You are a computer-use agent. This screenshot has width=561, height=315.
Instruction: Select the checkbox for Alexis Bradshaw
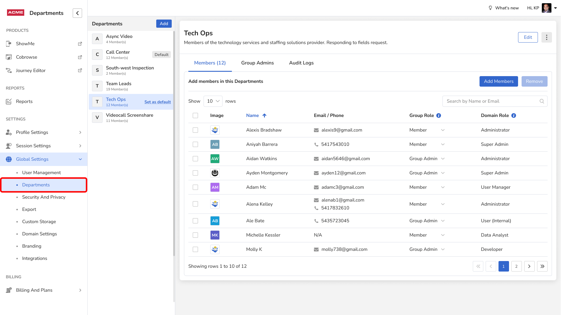[x=195, y=130]
